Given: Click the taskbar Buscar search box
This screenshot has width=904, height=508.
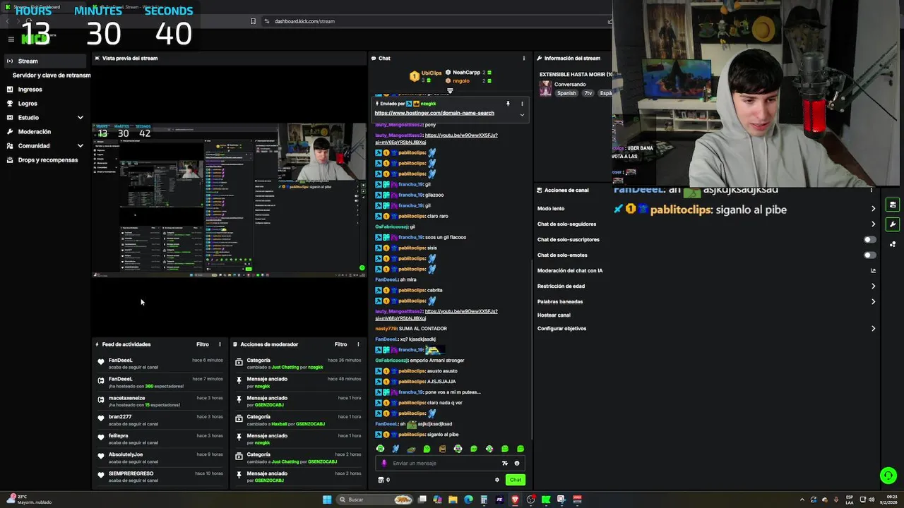Looking at the screenshot, I should [x=374, y=500].
